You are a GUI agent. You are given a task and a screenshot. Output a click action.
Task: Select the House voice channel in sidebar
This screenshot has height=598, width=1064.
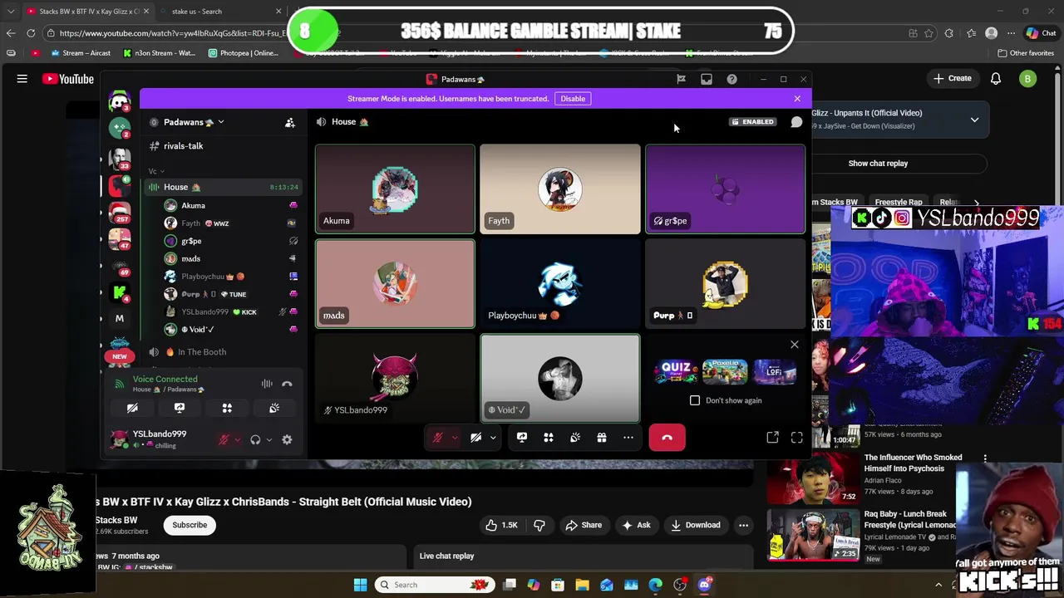223,188
